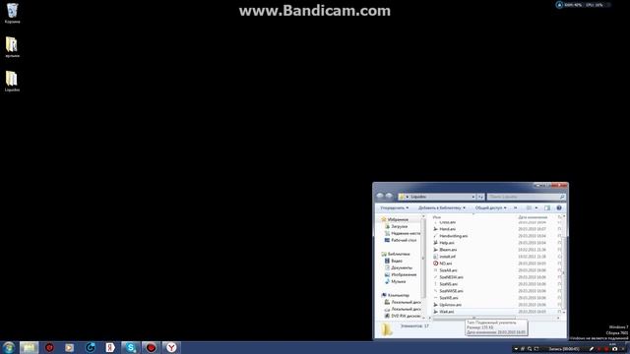Open the blue circular arrow app in the taskbar
Screen dimensions: 630x354
(90, 347)
